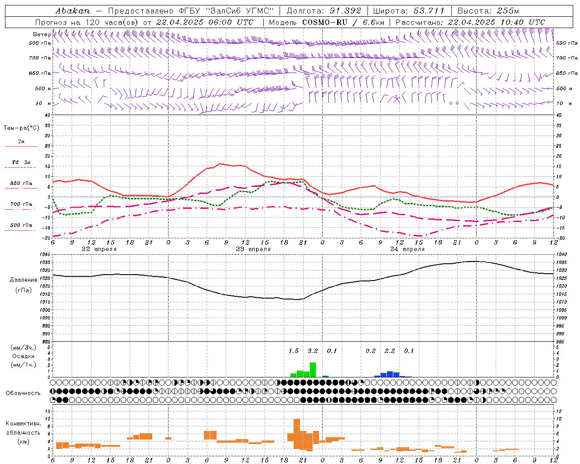Click the (км) unit label under convective cloudiness

point(23,442)
